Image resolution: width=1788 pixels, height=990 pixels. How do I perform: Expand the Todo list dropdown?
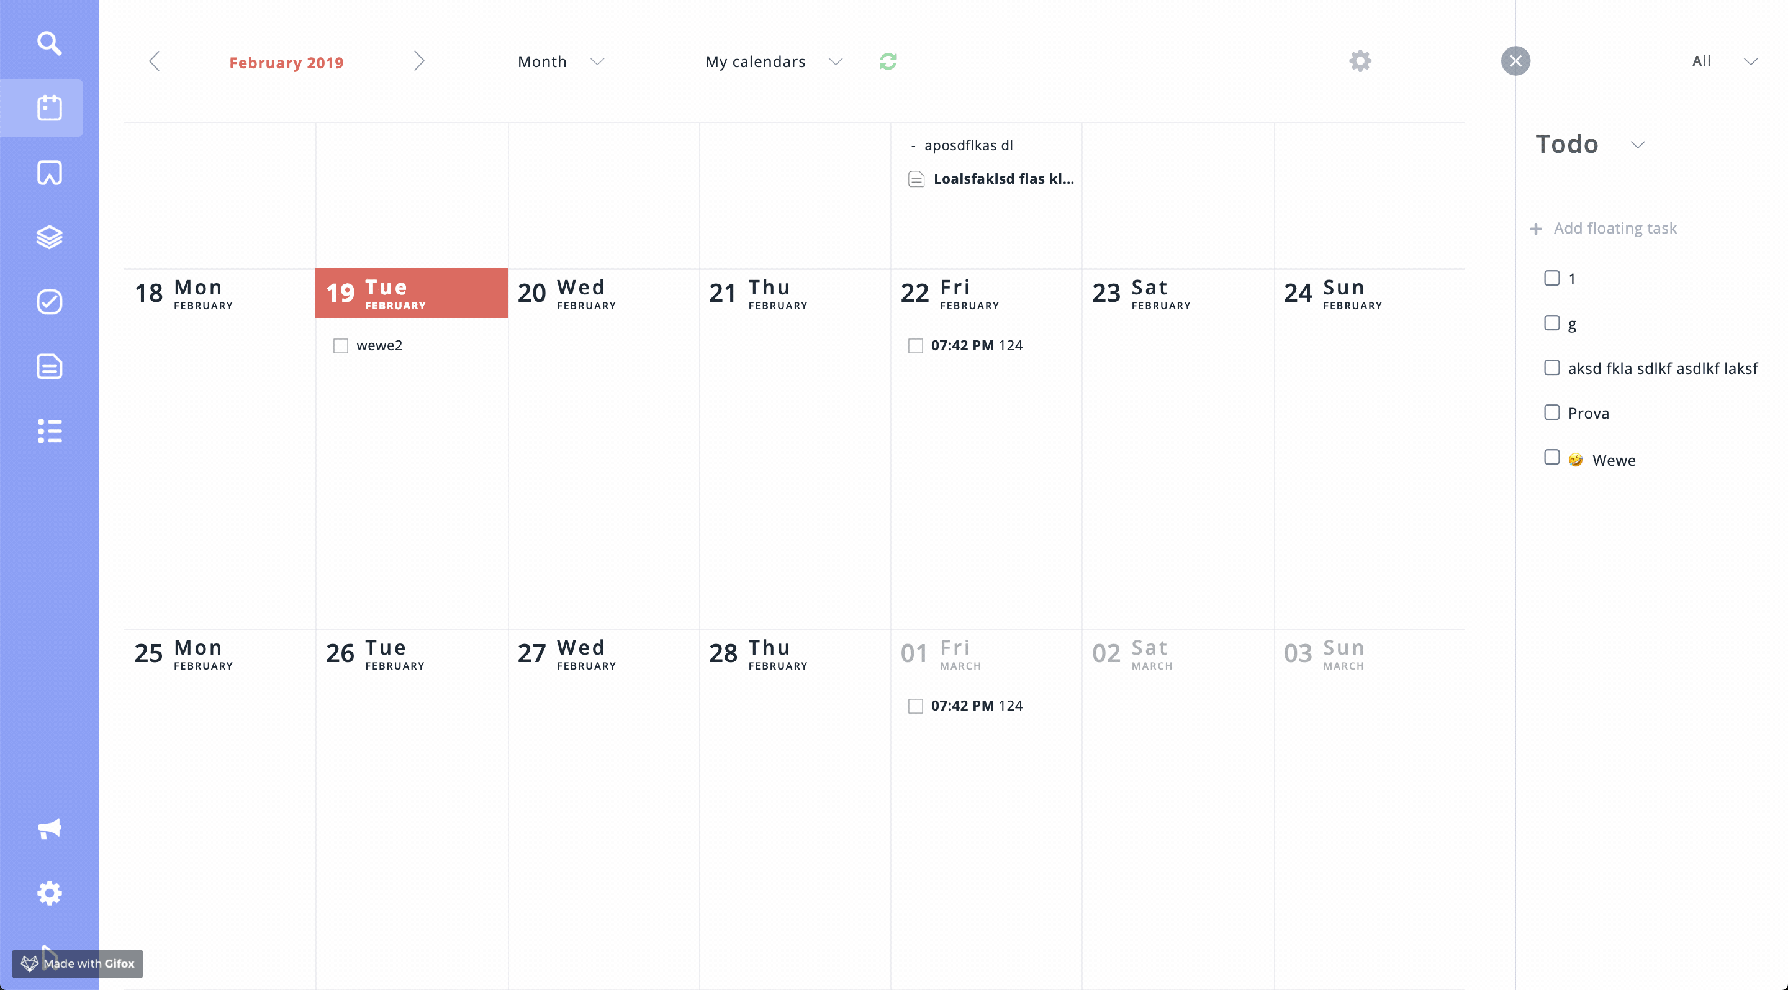(x=1637, y=145)
